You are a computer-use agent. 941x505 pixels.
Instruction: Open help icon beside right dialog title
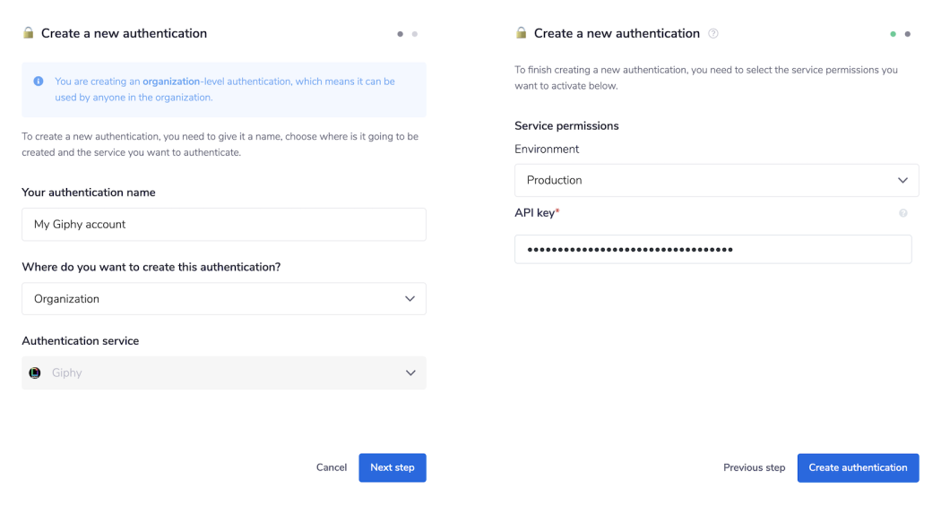[713, 34]
